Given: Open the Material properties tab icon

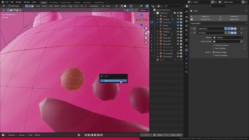Looking at the screenshot, I should (x=186, y=72).
